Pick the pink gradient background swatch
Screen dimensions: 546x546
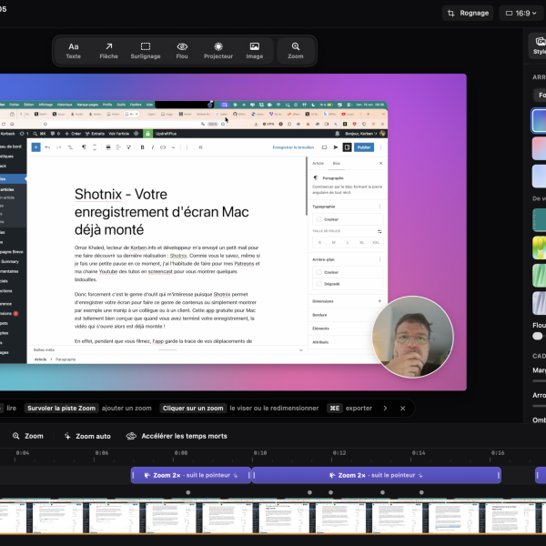tap(539, 148)
